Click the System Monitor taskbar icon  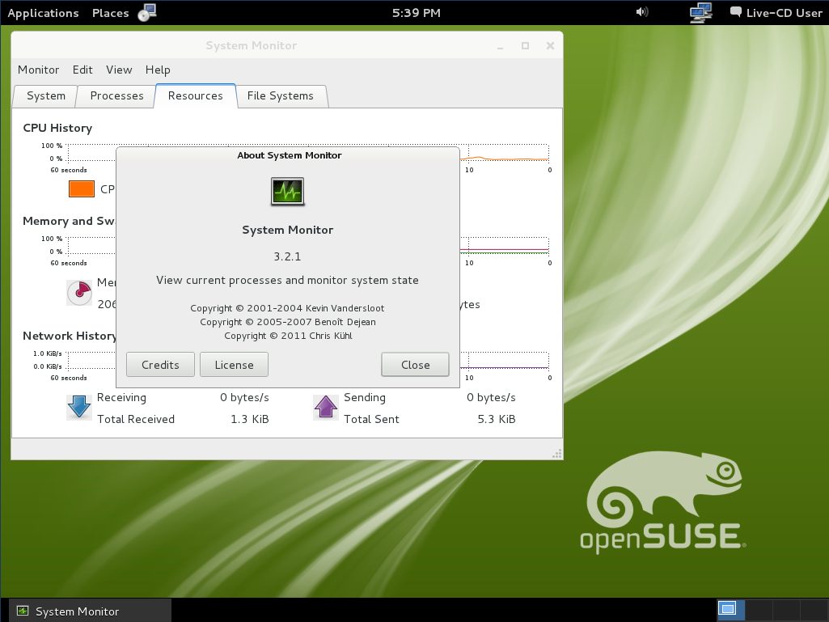[x=22, y=611]
